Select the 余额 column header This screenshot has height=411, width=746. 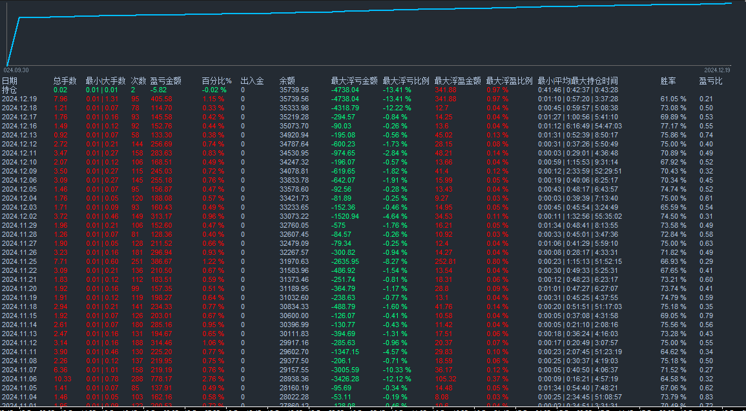pyautogui.click(x=287, y=81)
